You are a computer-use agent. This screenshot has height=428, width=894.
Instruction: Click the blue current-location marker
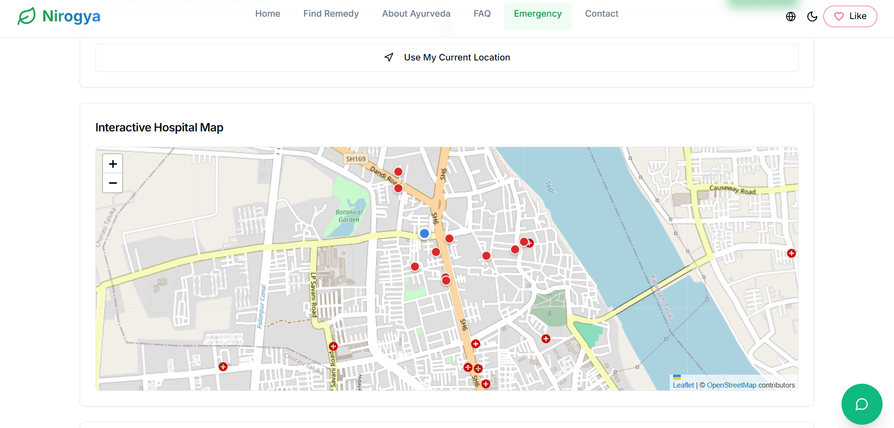pos(424,233)
